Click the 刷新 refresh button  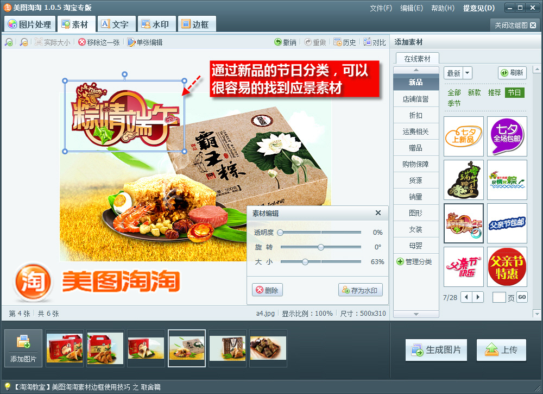point(513,73)
